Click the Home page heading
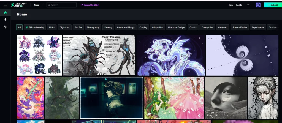This screenshot has width=282, height=123. pos(22,14)
